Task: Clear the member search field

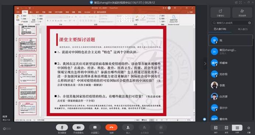Action: (249, 23)
